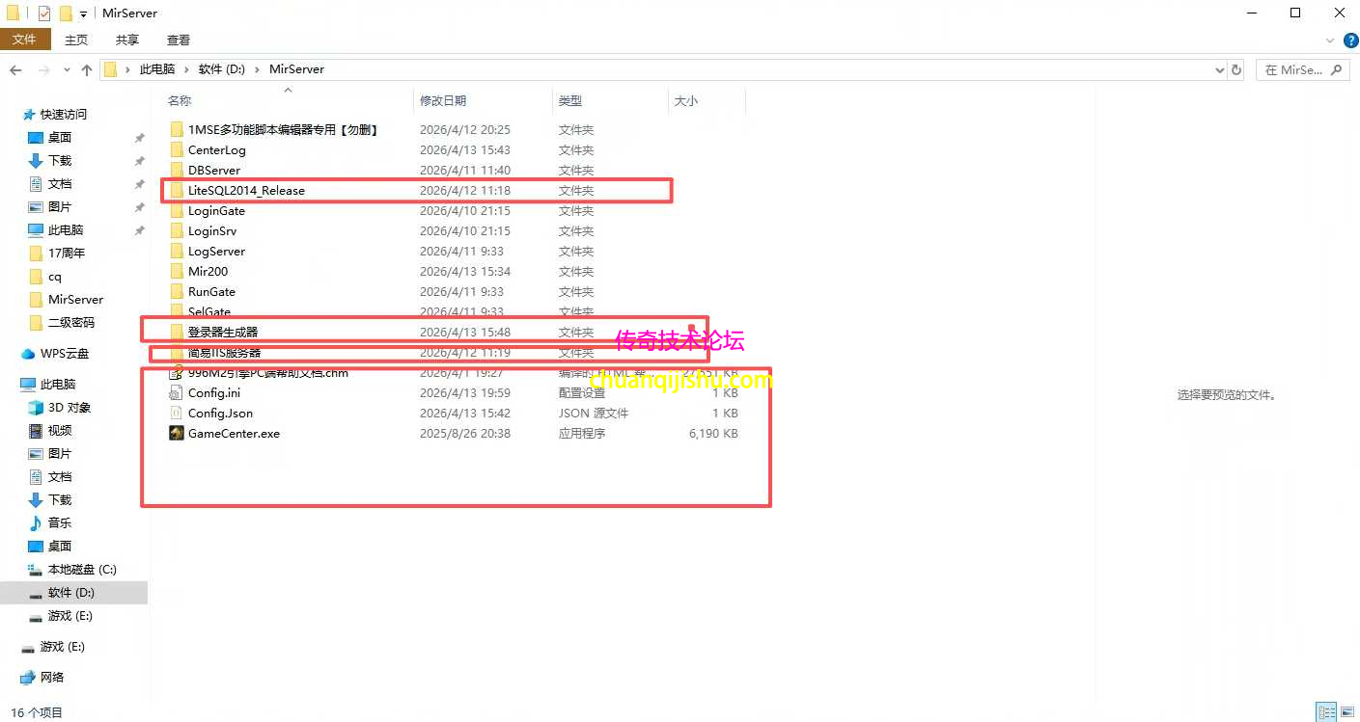
Task: Sort files by 修改日期 column header
Action: 443,100
